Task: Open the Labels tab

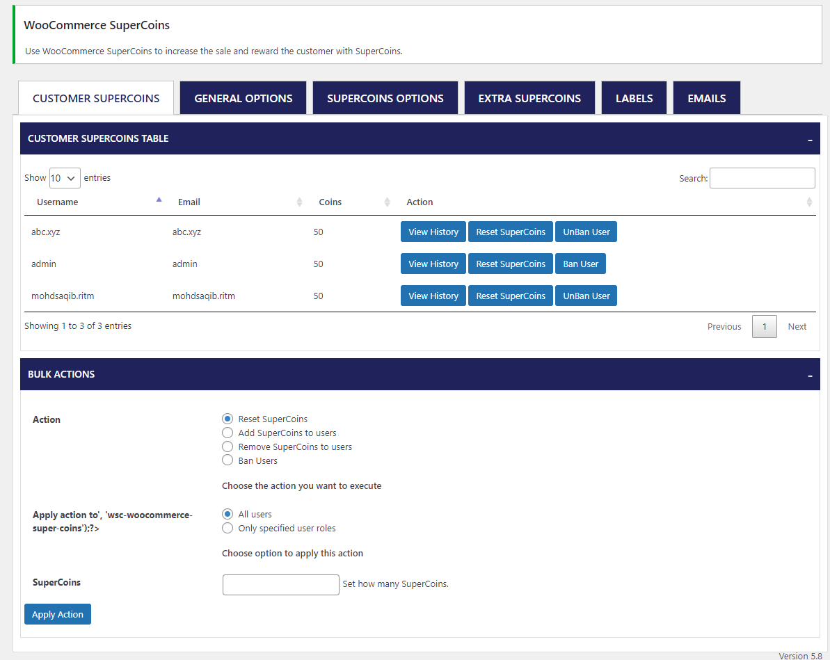Action: click(634, 98)
